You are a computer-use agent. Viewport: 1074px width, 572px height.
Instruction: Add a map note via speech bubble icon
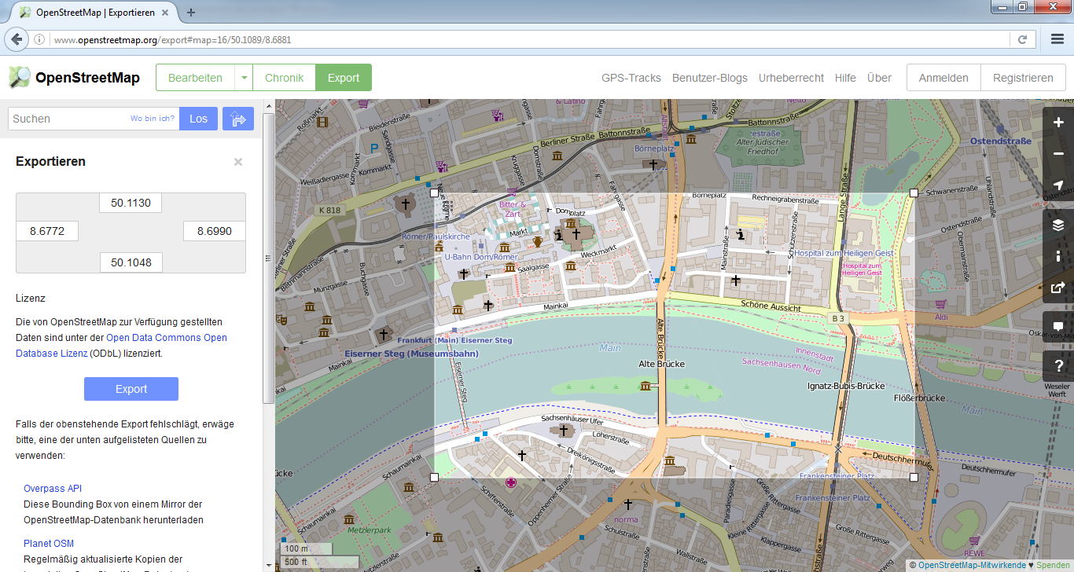click(1058, 327)
